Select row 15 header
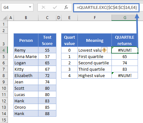This screenshot has width=143, height=123. (4, 120)
